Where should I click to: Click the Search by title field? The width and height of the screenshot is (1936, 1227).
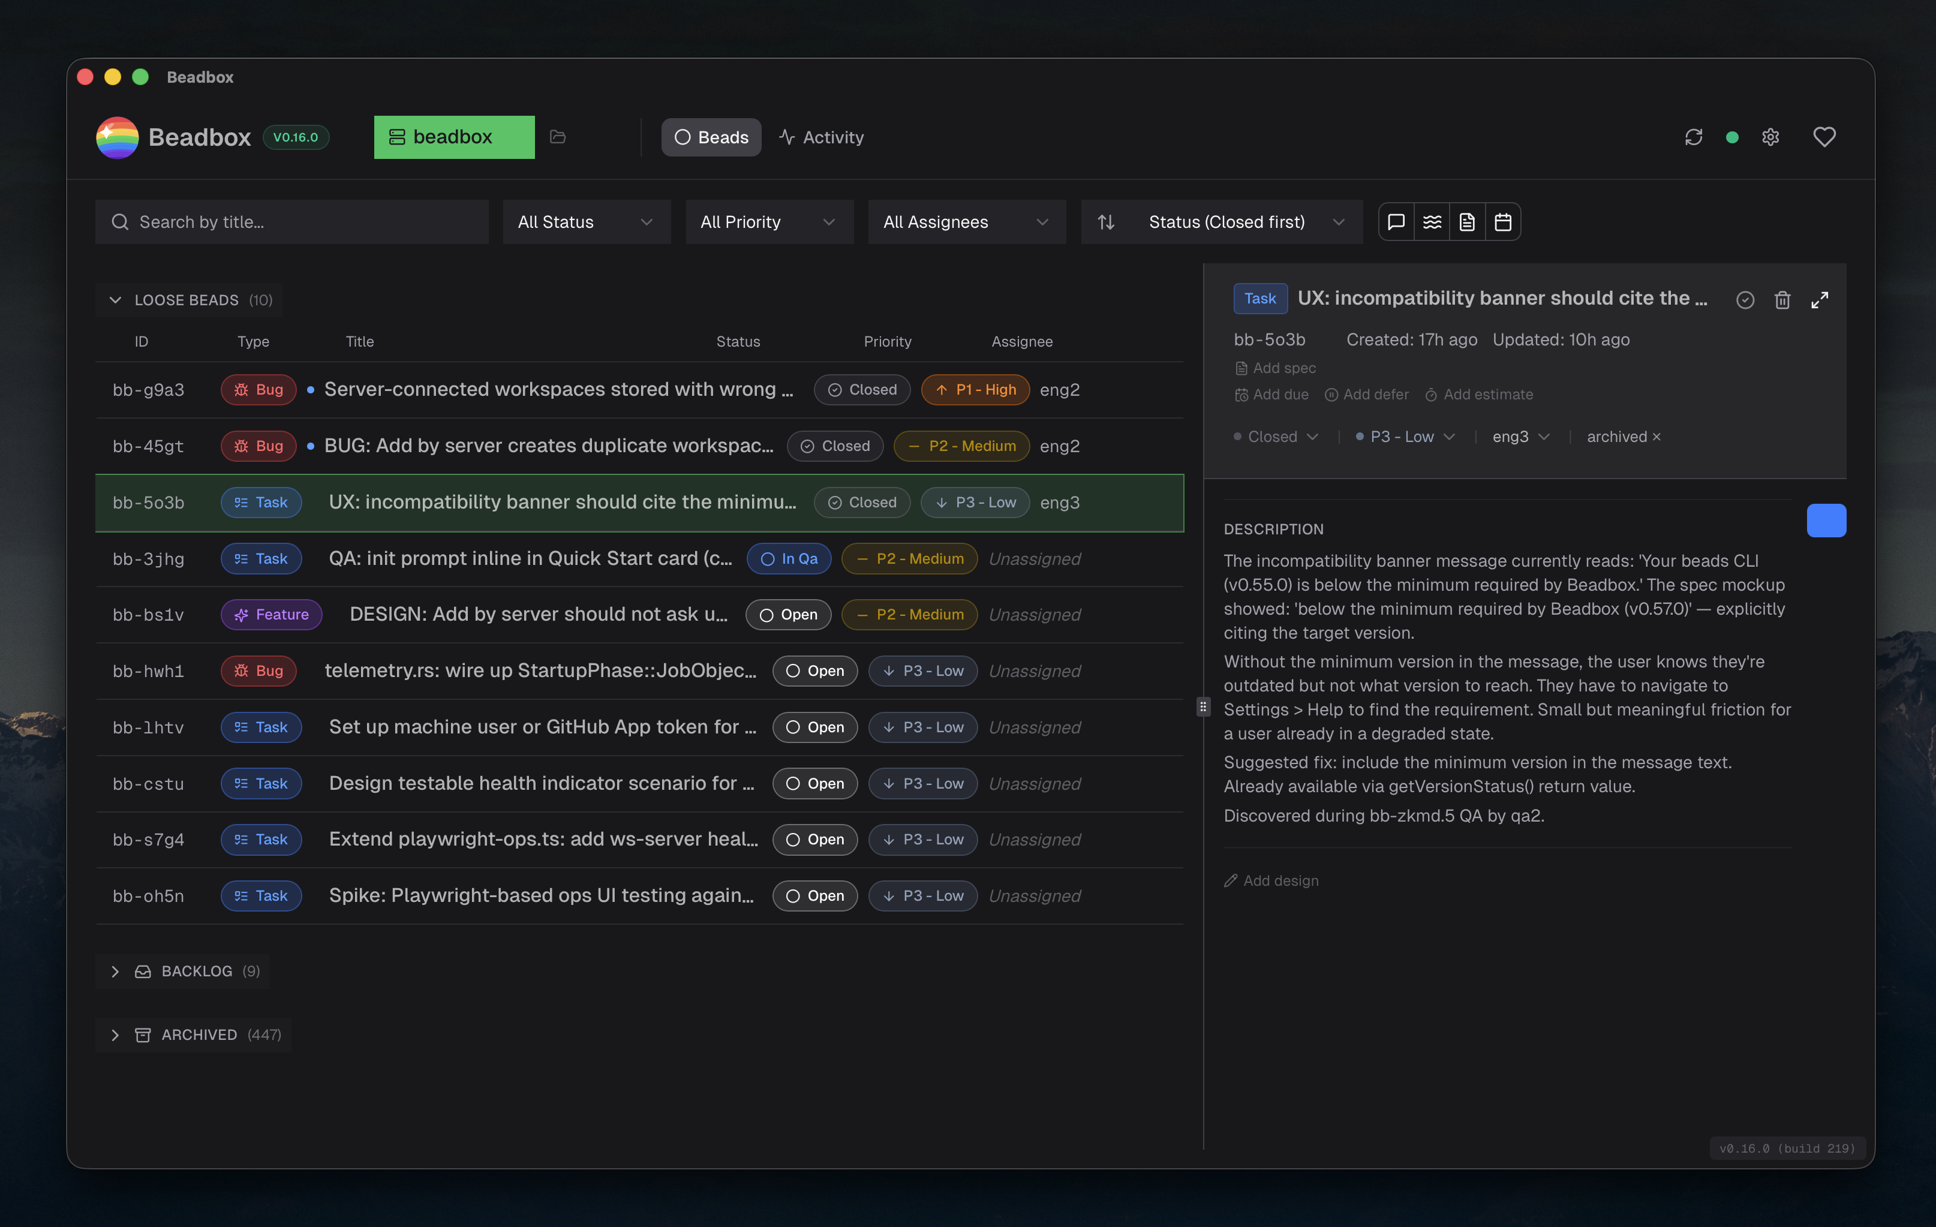point(292,221)
